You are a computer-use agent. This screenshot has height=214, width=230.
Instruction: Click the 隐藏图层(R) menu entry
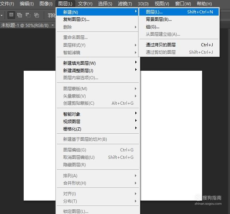point(97,164)
